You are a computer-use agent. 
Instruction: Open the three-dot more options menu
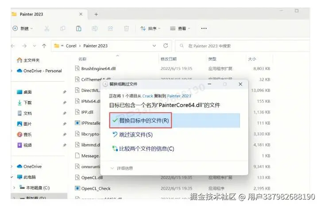[x=204, y=28]
